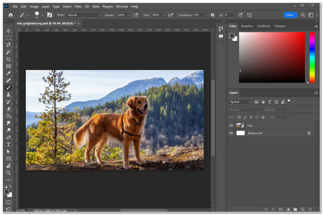
Task: Select the Path Selection tool
Action: [x=9, y=151]
